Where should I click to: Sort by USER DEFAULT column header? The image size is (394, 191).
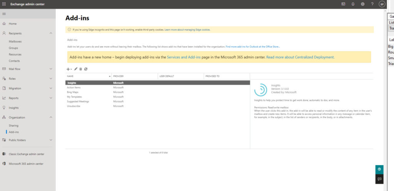(181, 76)
